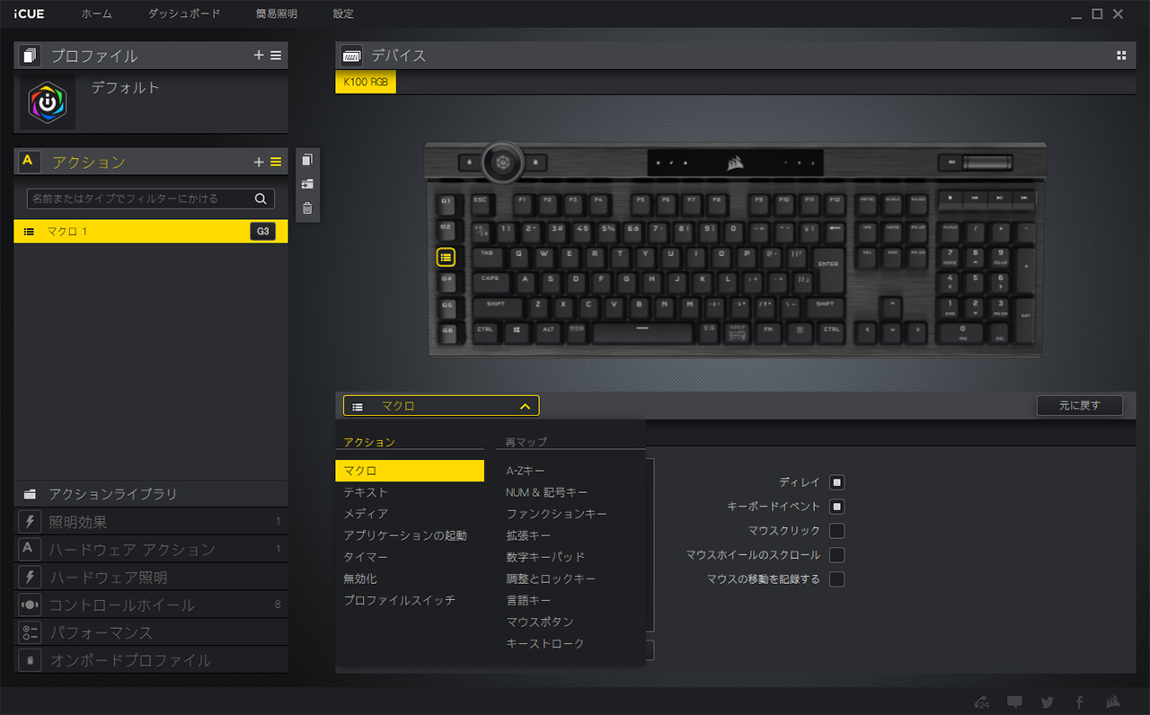Click the mute key beside the volume roller
Screen dimensions: 1150x715
click(950, 163)
